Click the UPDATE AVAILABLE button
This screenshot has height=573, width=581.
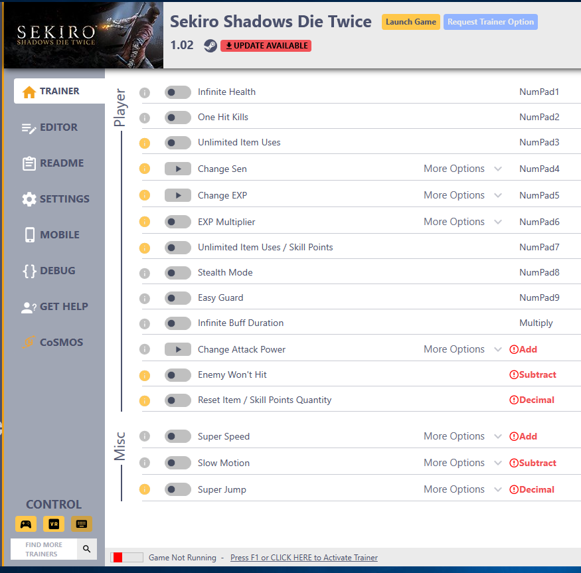point(266,46)
